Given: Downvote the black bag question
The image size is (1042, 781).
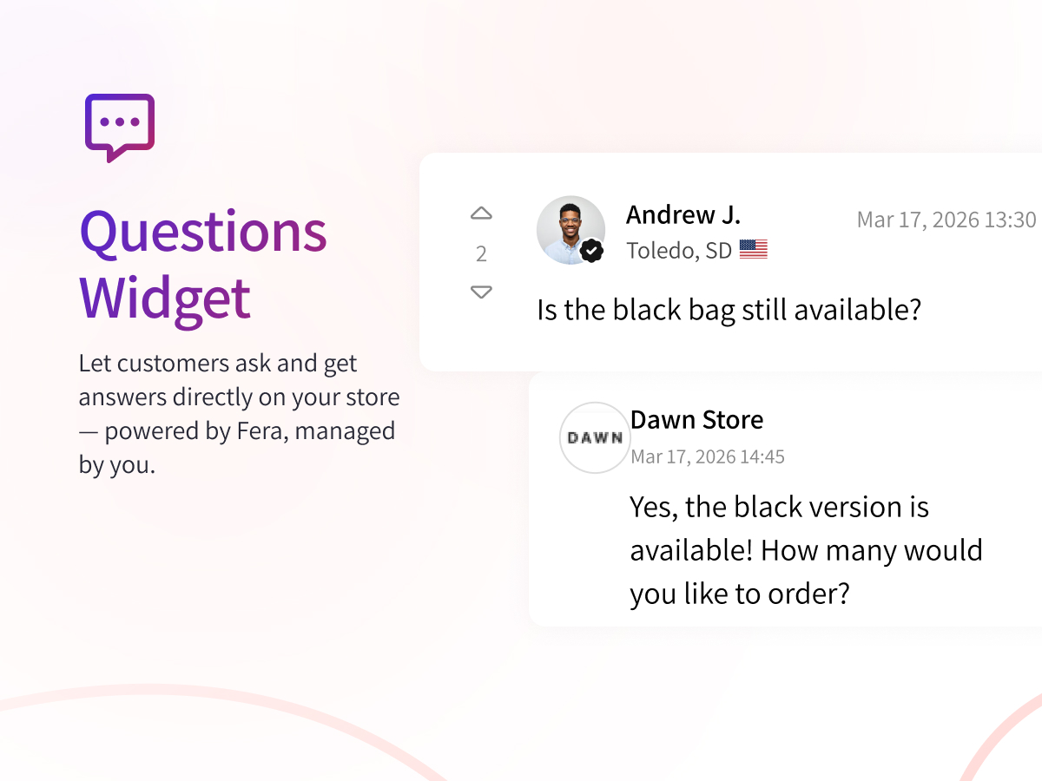Looking at the screenshot, I should coord(481,292).
